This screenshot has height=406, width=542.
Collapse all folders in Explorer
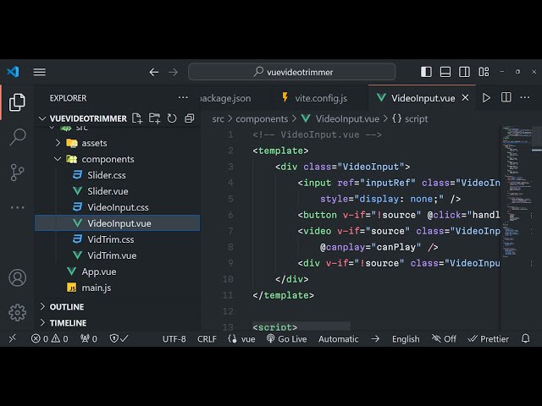pyautogui.click(x=190, y=118)
